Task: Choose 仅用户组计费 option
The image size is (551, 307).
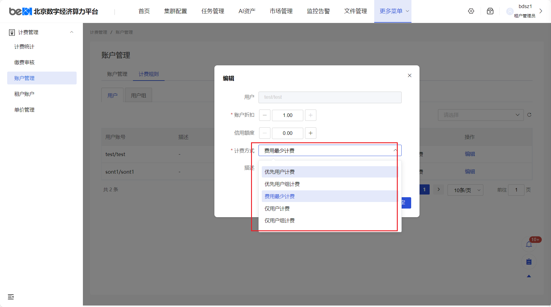Action: coord(330,220)
